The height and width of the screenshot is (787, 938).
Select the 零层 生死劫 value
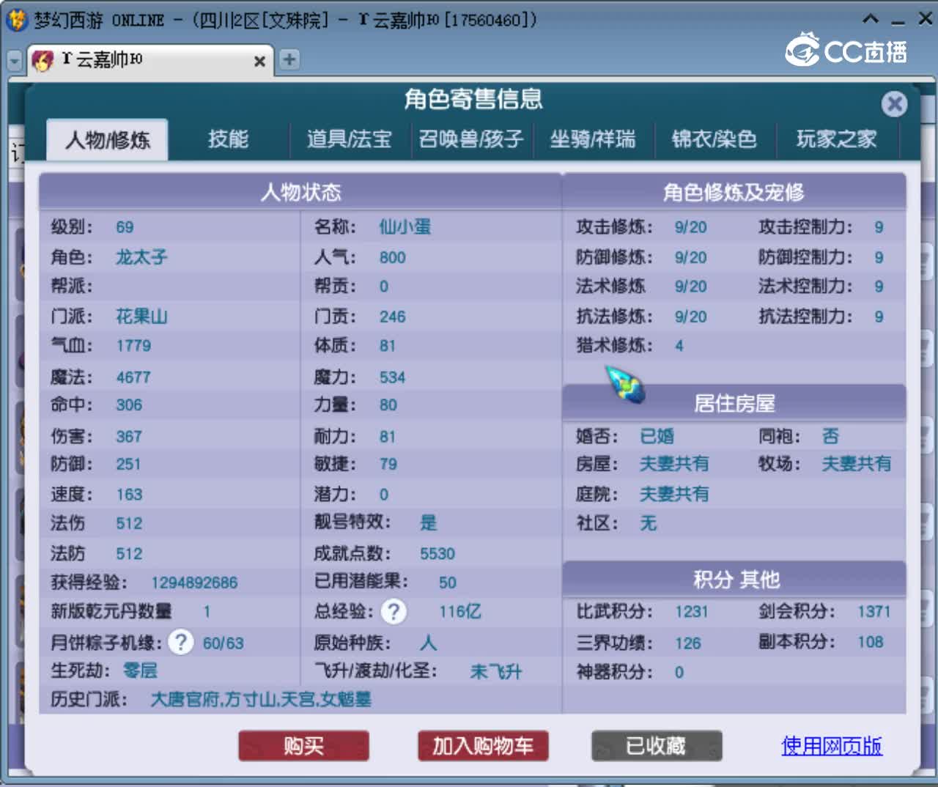[140, 670]
